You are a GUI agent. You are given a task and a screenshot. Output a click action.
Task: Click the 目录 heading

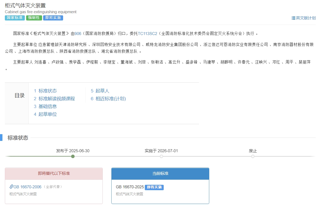(19, 95)
